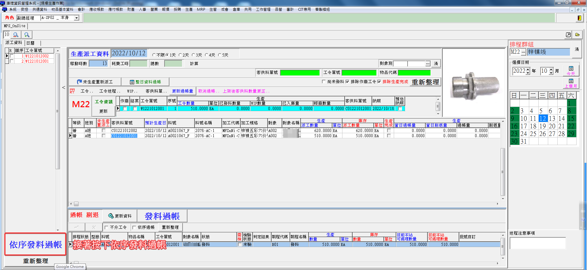
Task: Select work order WI221012001 in left list
Action: click(37, 61)
